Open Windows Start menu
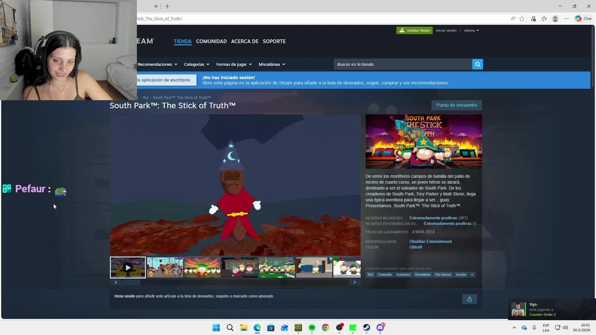Image resolution: width=596 pixels, height=335 pixels. click(216, 328)
